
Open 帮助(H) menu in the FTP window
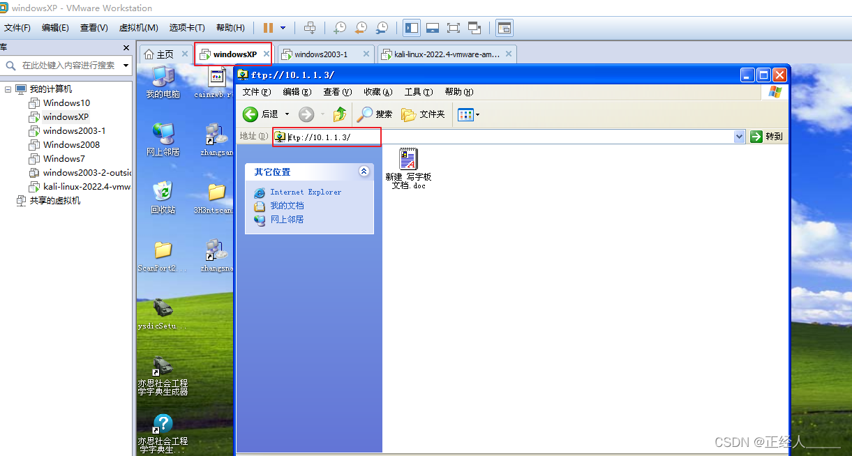[x=459, y=92]
